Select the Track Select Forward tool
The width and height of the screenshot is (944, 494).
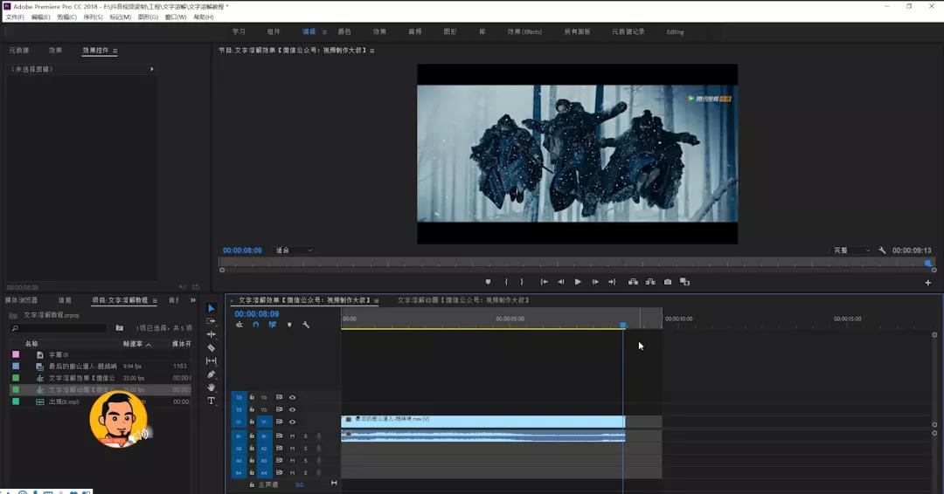click(x=212, y=321)
